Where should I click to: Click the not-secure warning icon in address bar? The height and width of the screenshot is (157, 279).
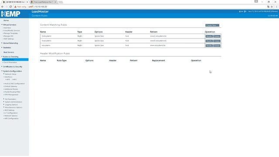pos(15,7)
